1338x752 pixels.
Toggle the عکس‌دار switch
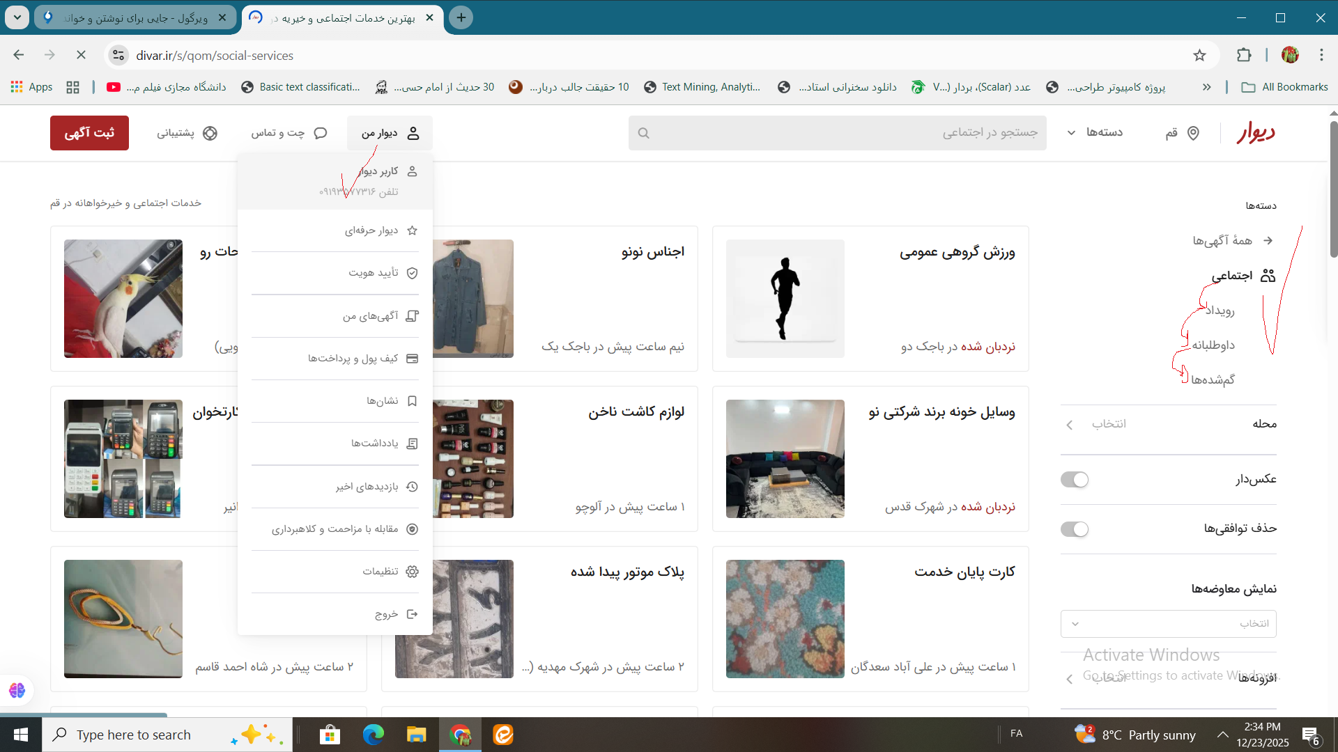pos(1074,480)
